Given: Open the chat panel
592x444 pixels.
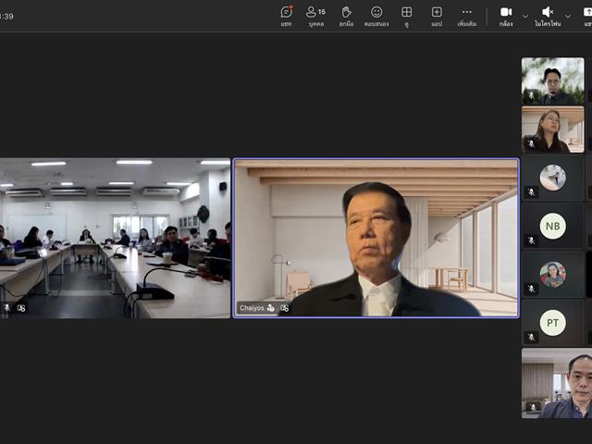Looking at the screenshot, I should click(286, 17).
